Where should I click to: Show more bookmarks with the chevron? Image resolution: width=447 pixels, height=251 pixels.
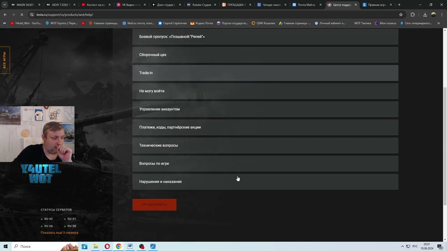coord(439,23)
